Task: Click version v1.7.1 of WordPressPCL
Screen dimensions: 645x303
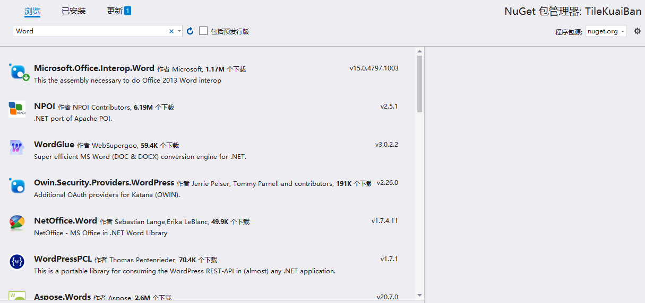Action: click(x=389, y=259)
